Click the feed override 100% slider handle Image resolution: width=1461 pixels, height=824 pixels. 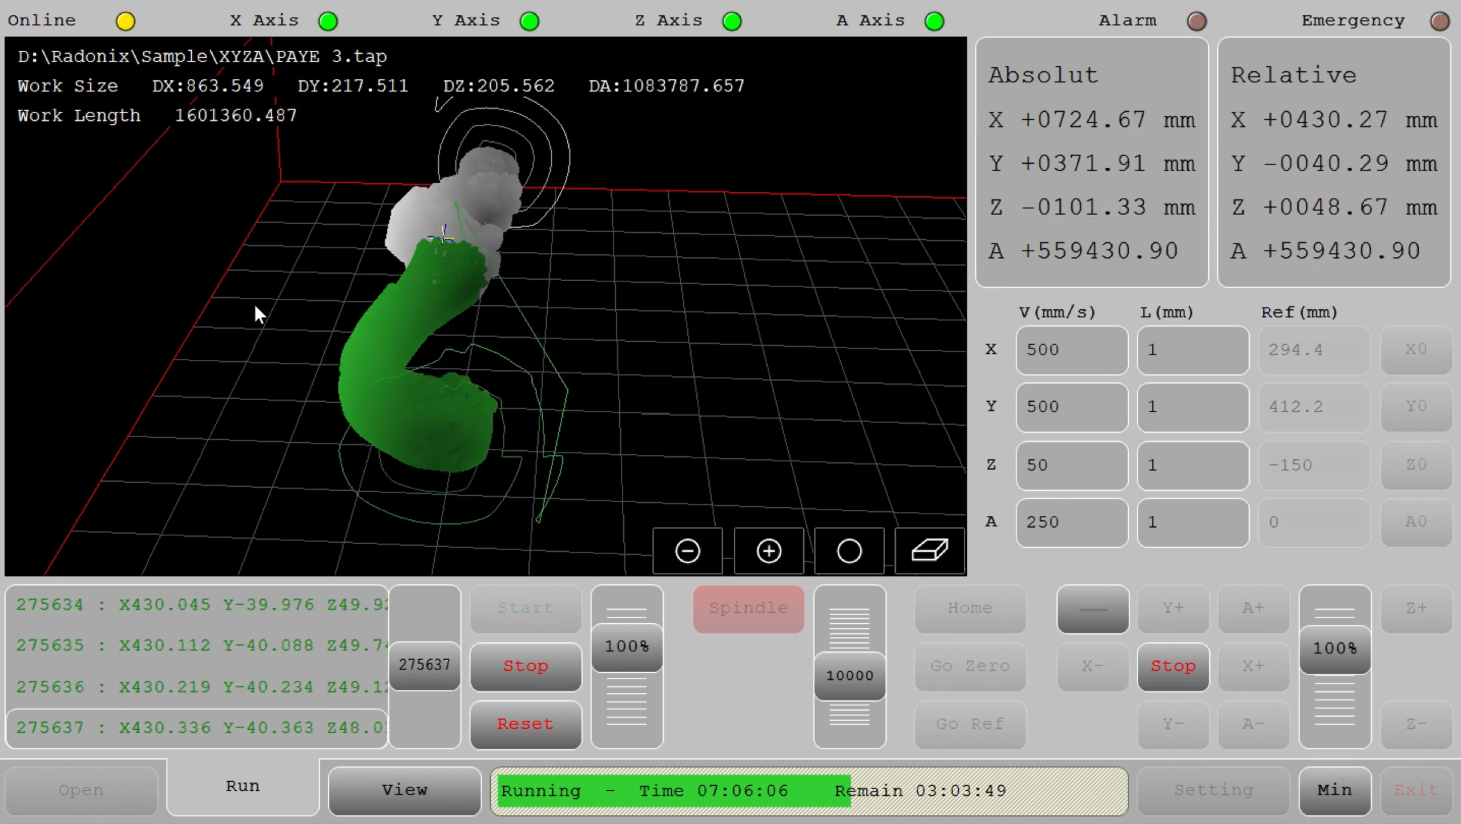pos(627,647)
